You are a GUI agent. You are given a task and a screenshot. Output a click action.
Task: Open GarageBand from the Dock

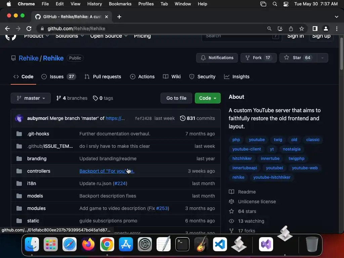coord(201,244)
